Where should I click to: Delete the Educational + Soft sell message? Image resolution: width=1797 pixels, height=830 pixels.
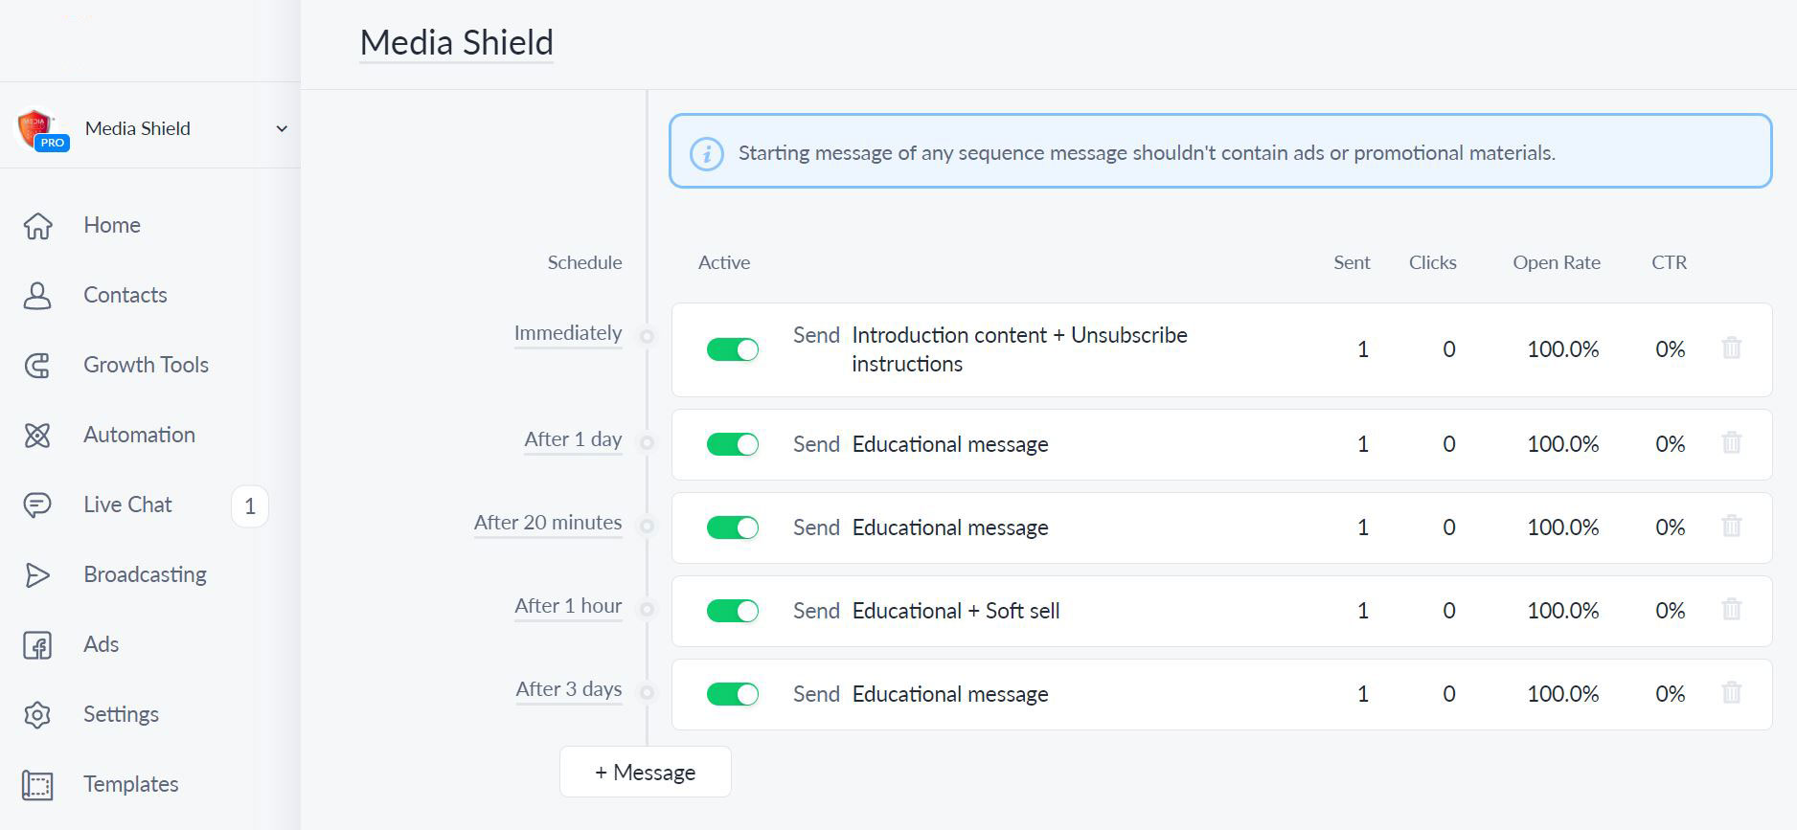(x=1731, y=610)
